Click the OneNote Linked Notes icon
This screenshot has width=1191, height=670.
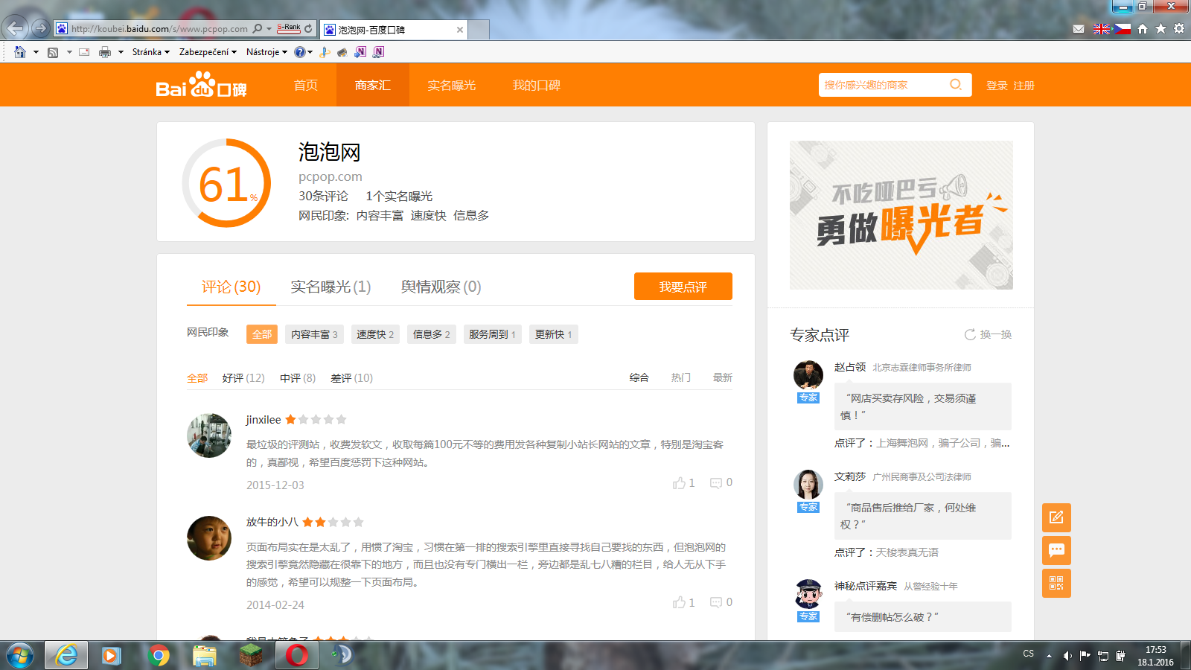(x=378, y=52)
